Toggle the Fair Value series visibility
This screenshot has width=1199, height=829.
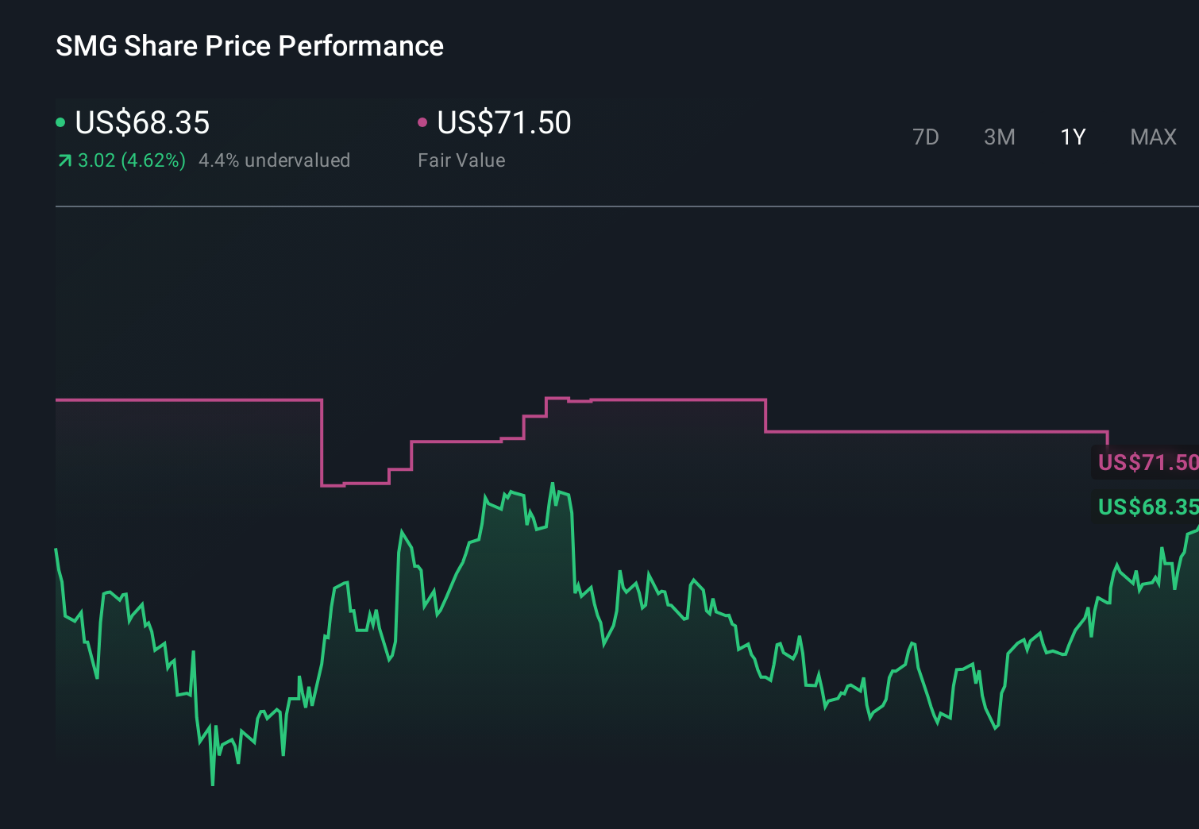point(504,123)
